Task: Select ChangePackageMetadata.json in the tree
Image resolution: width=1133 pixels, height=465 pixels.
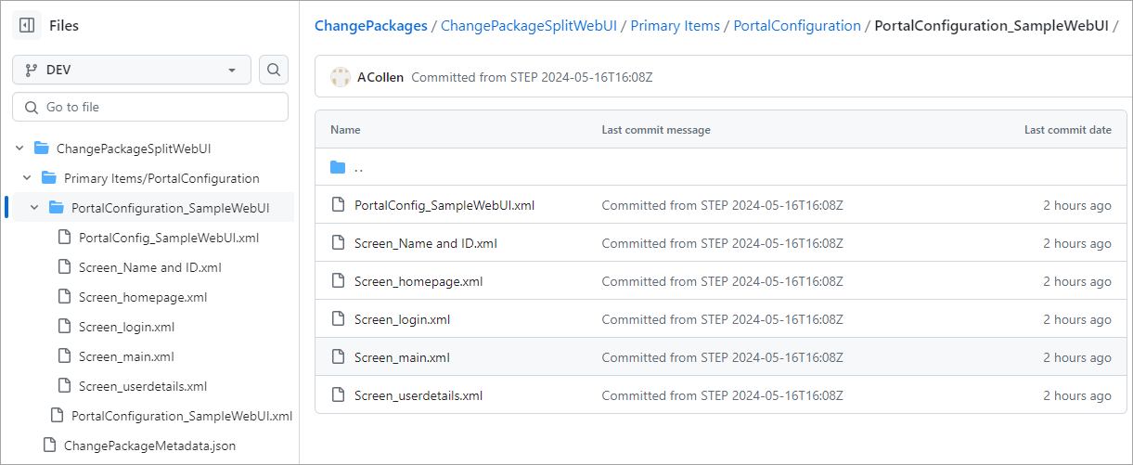Action: (149, 446)
